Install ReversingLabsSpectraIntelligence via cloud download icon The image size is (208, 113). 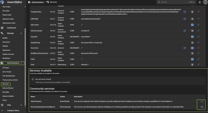[202, 107]
